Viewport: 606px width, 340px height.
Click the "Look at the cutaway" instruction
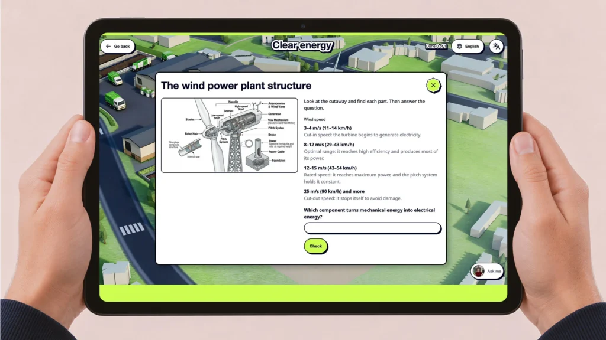click(x=364, y=104)
